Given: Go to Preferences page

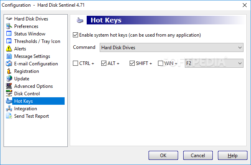Looking at the screenshot, I should [x=26, y=26].
